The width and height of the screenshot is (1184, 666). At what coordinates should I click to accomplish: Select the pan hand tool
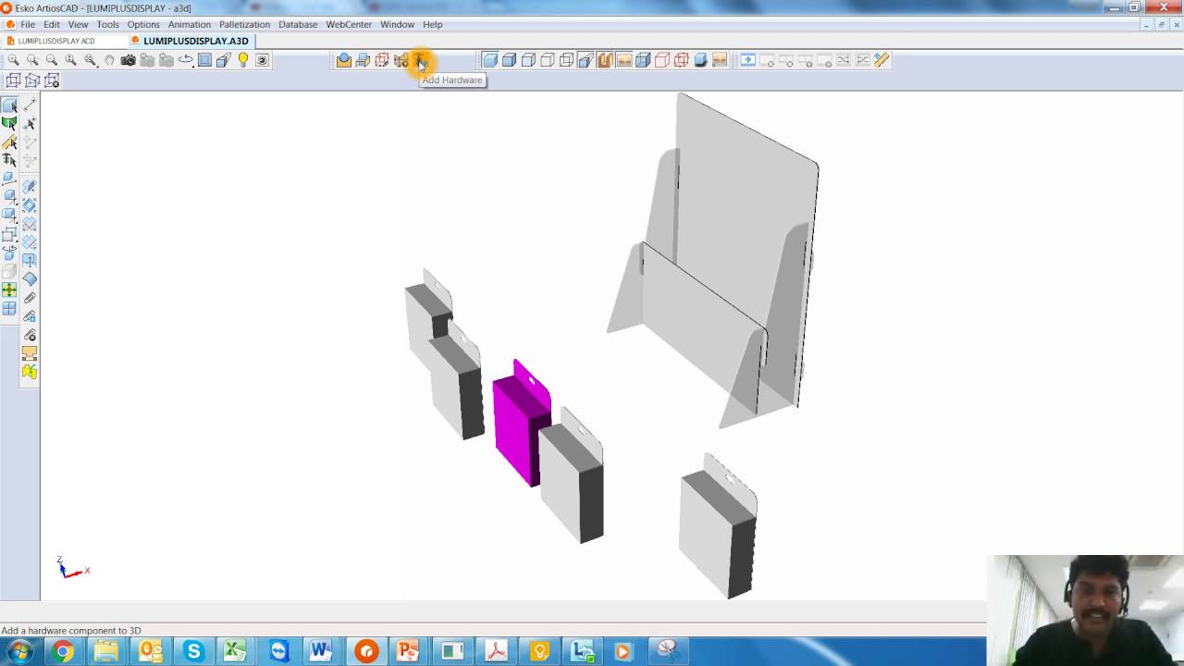click(x=109, y=60)
